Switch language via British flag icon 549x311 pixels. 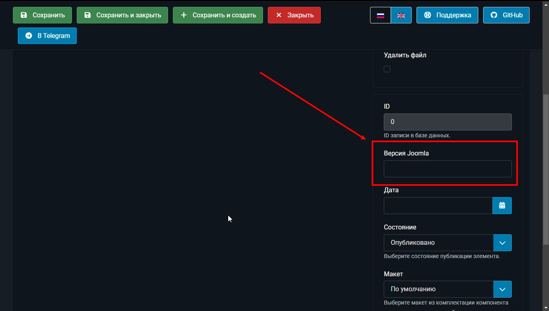[x=401, y=15]
